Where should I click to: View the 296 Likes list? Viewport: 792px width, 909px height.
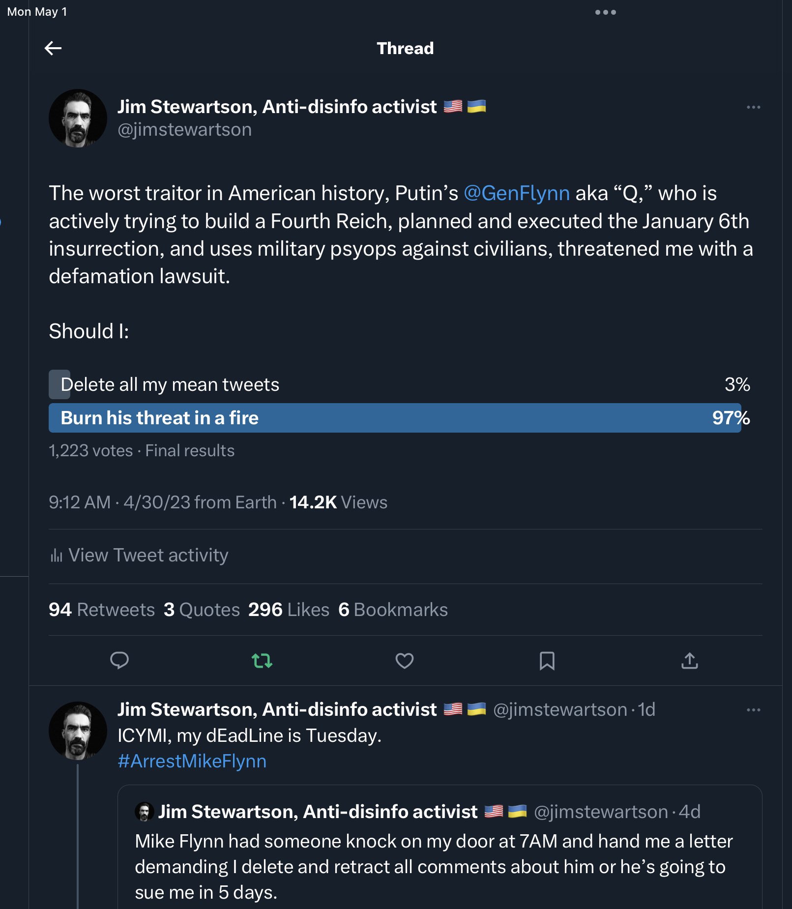289,610
